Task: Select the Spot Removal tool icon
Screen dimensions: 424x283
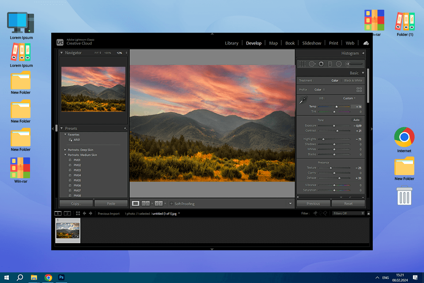Action: (312, 64)
